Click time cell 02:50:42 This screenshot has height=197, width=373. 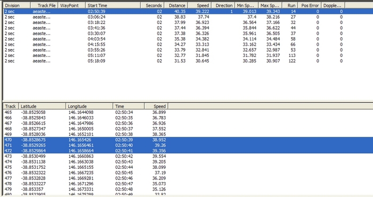pyautogui.click(x=124, y=156)
